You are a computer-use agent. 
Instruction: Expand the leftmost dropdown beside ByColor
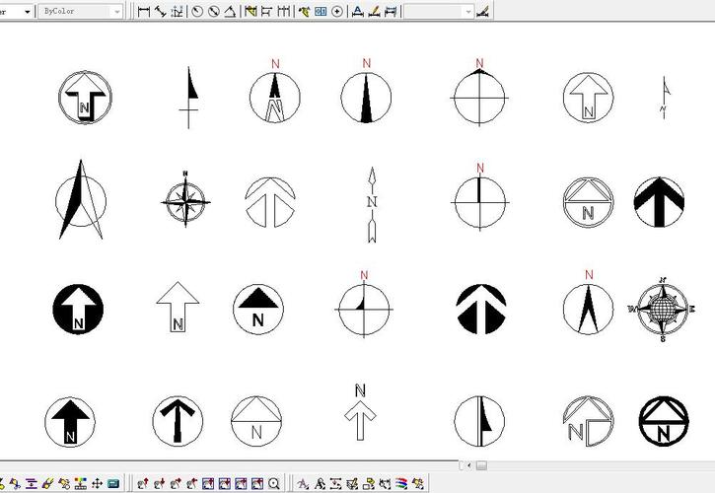27,11
